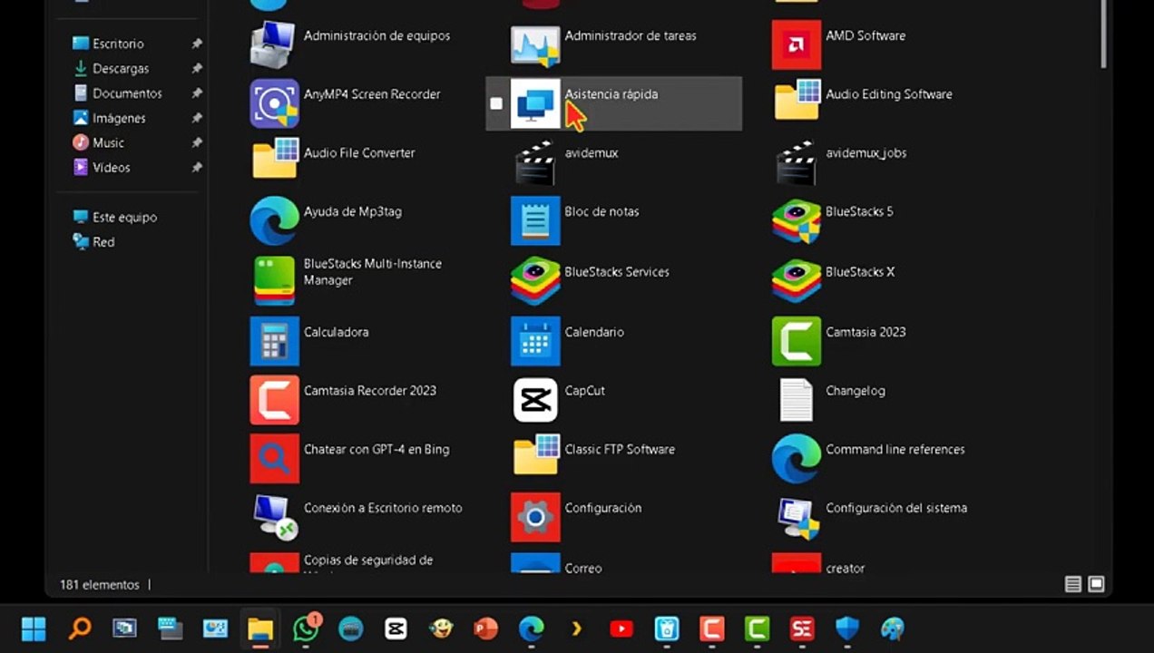Open YouTube from taskbar
This screenshot has width=1154, height=653.
(x=621, y=629)
